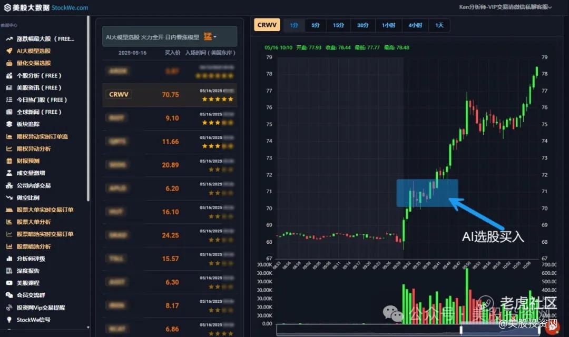
Task: Click the icon beside 股票暗池实时交易订单
Action: coord(9,234)
